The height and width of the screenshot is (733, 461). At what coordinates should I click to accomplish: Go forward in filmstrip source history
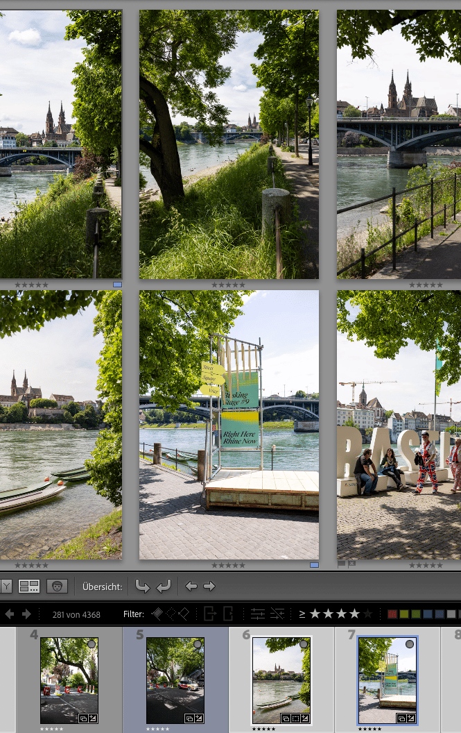26,614
